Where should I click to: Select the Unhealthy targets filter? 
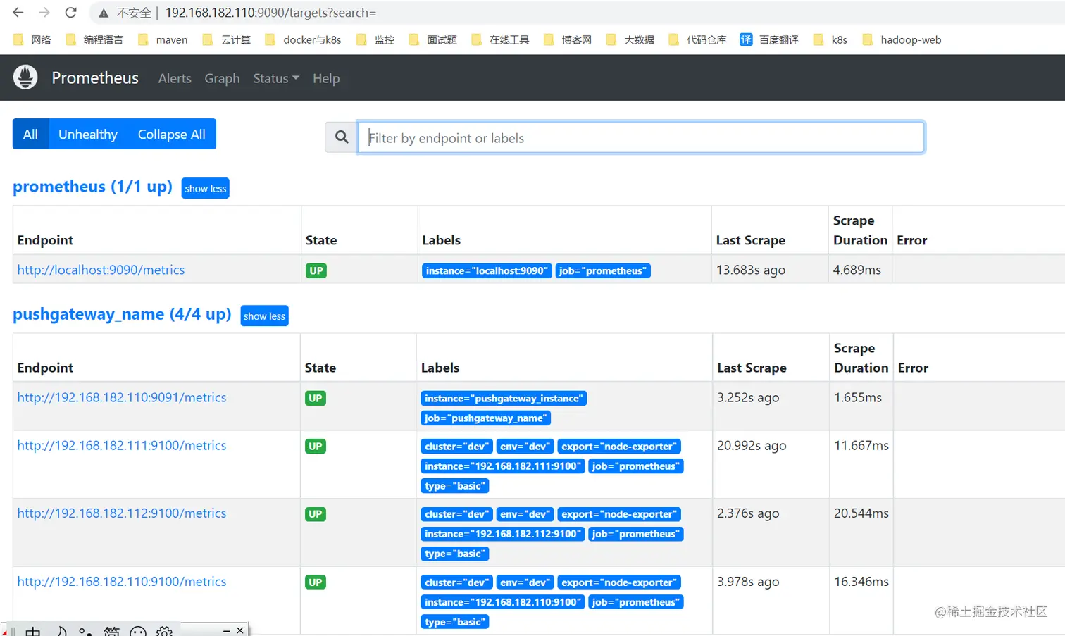[x=88, y=134]
